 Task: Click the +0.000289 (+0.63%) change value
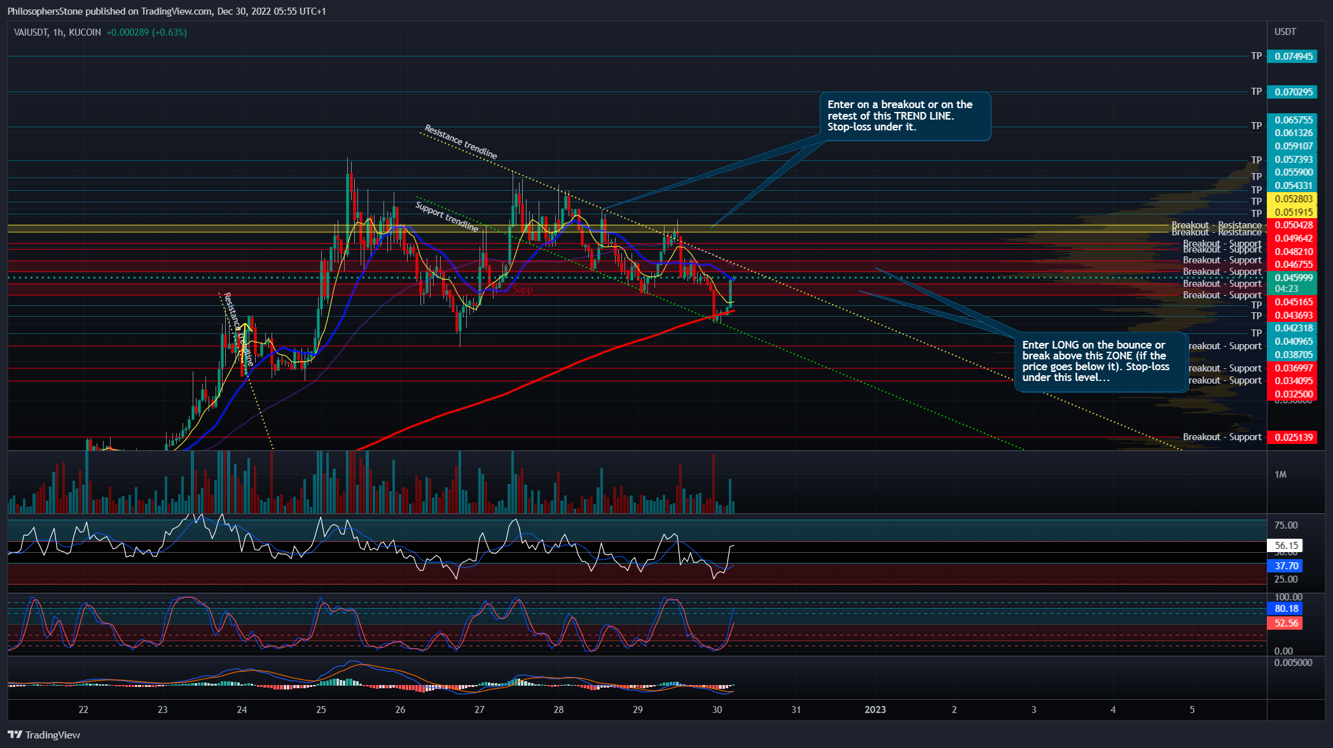coord(146,32)
